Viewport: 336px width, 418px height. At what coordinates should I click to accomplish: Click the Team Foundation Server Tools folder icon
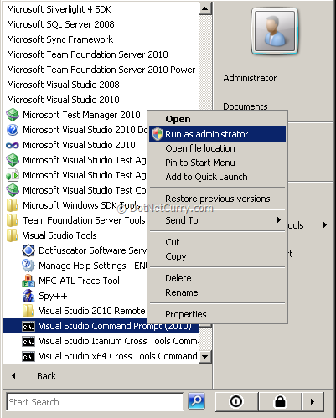click(x=12, y=220)
